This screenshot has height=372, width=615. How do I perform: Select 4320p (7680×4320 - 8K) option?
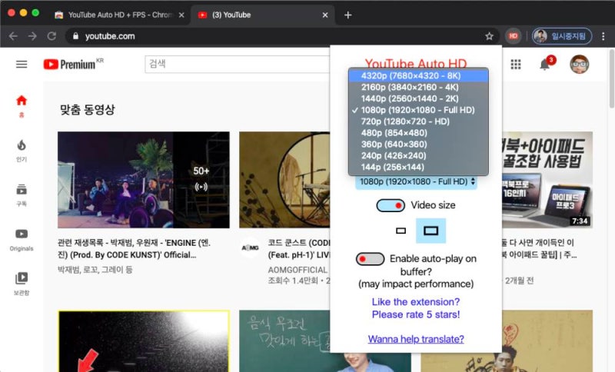(x=418, y=75)
